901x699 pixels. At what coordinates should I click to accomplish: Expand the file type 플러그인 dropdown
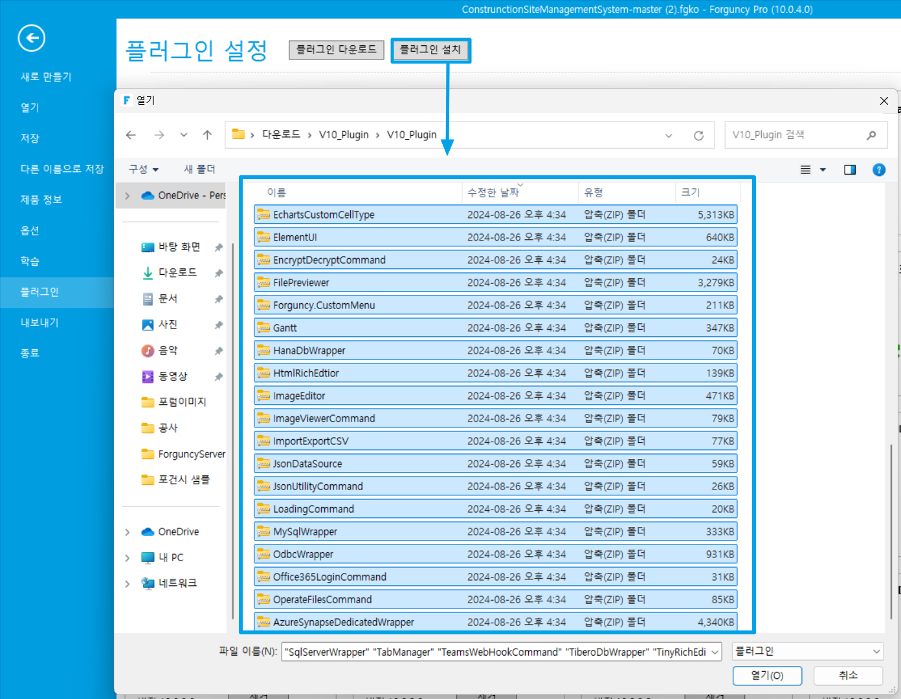coord(808,651)
